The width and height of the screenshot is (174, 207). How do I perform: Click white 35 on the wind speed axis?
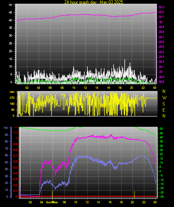(x=10, y=28)
